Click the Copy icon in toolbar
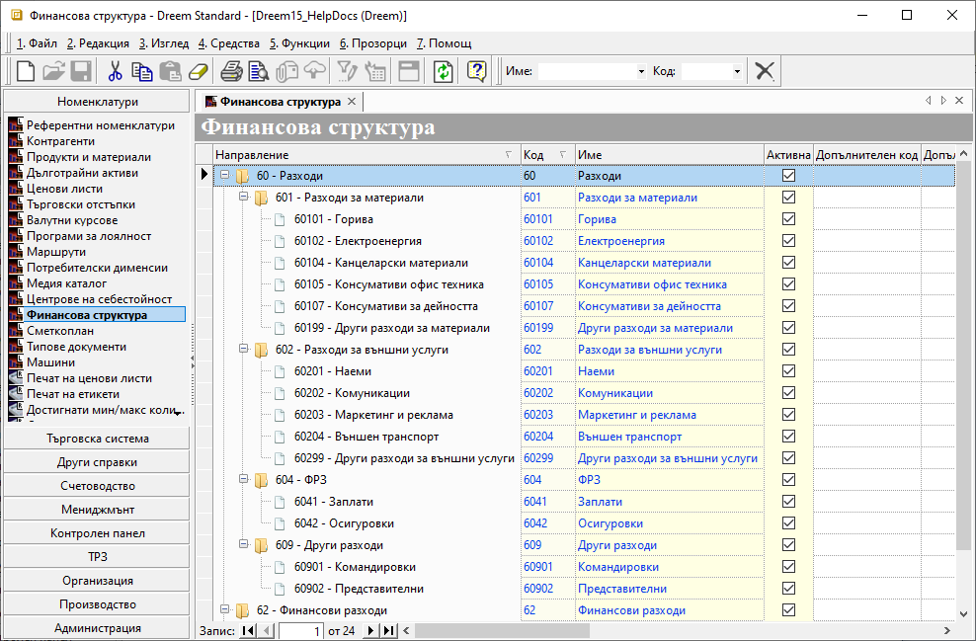This screenshot has width=976, height=641. pyautogui.click(x=142, y=71)
